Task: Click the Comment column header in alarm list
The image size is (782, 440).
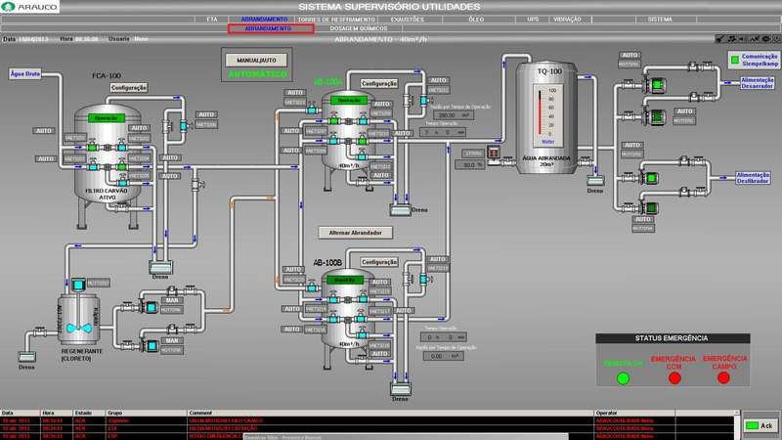Action: point(390,413)
